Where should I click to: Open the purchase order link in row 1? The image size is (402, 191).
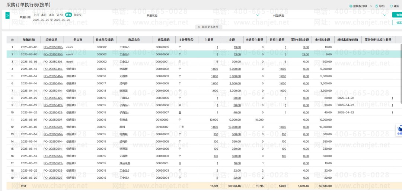click(x=53, y=47)
